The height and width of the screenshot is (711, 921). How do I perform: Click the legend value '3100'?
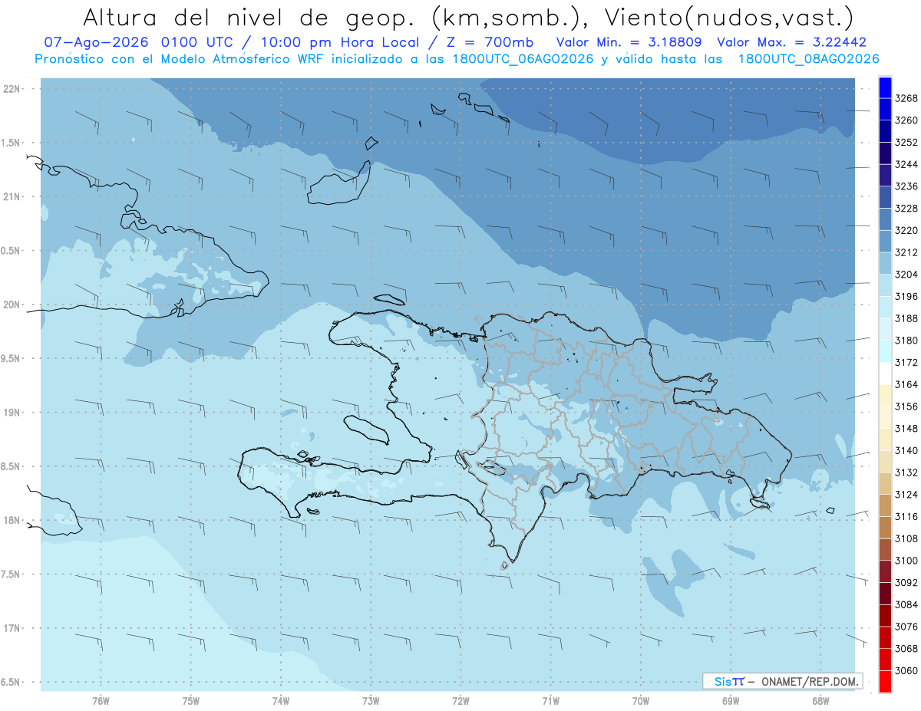click(906, 561)
